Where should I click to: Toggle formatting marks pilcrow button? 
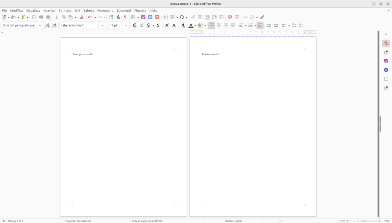(125, 17)
